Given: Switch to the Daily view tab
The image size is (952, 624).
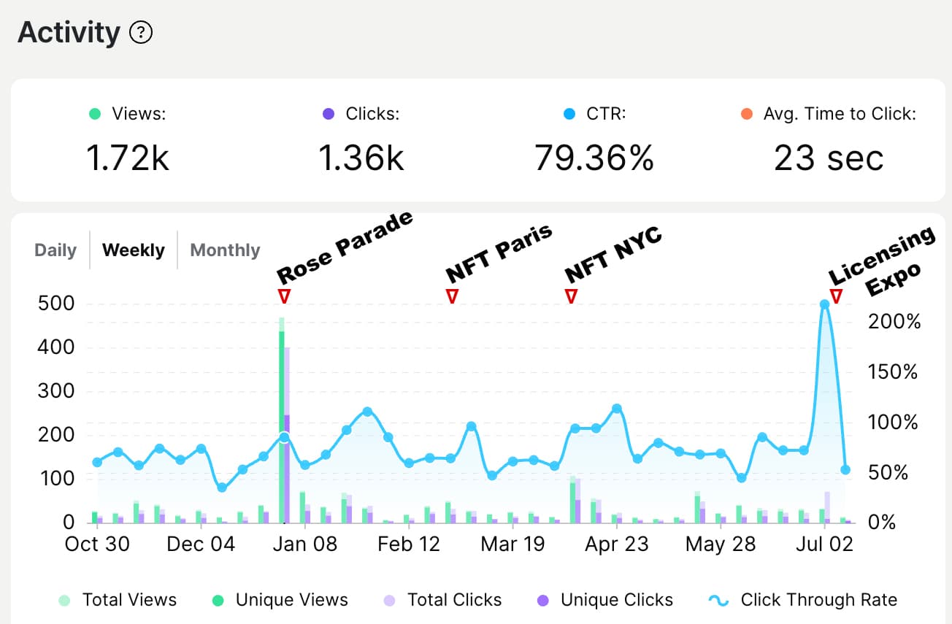Looking at the screenshot, I should click(55, 250).
